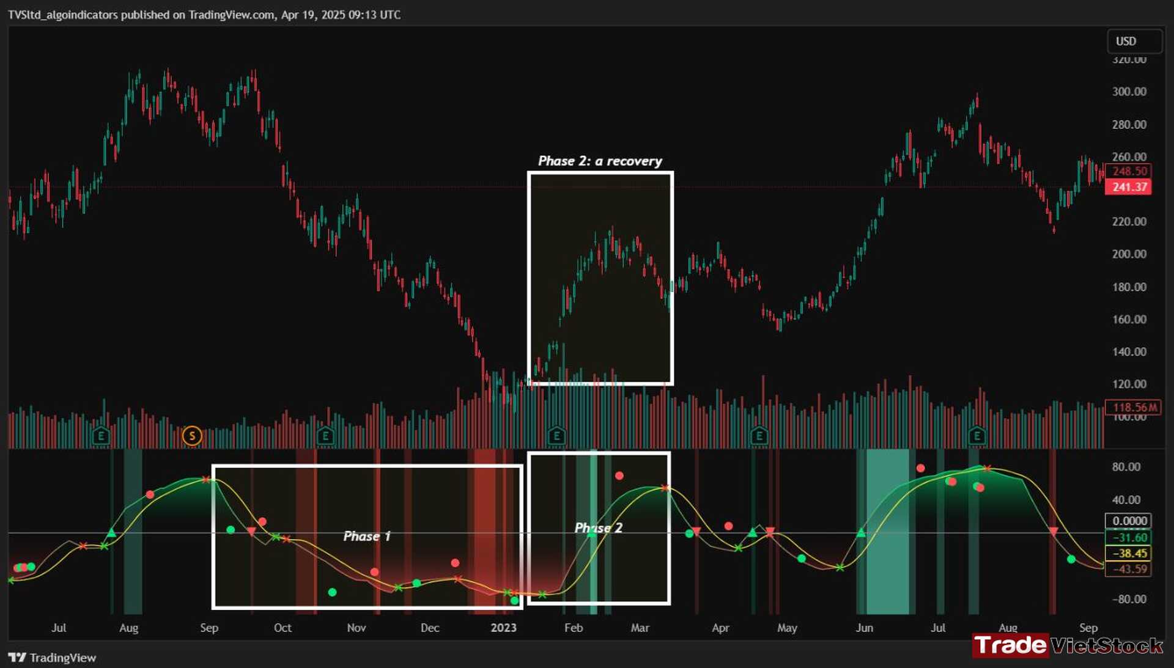
Task: Click the red -43.59 indicator value label
Action: 1129,569
